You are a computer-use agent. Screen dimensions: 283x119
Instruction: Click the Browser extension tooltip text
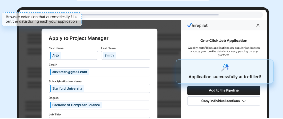(41, 19)
